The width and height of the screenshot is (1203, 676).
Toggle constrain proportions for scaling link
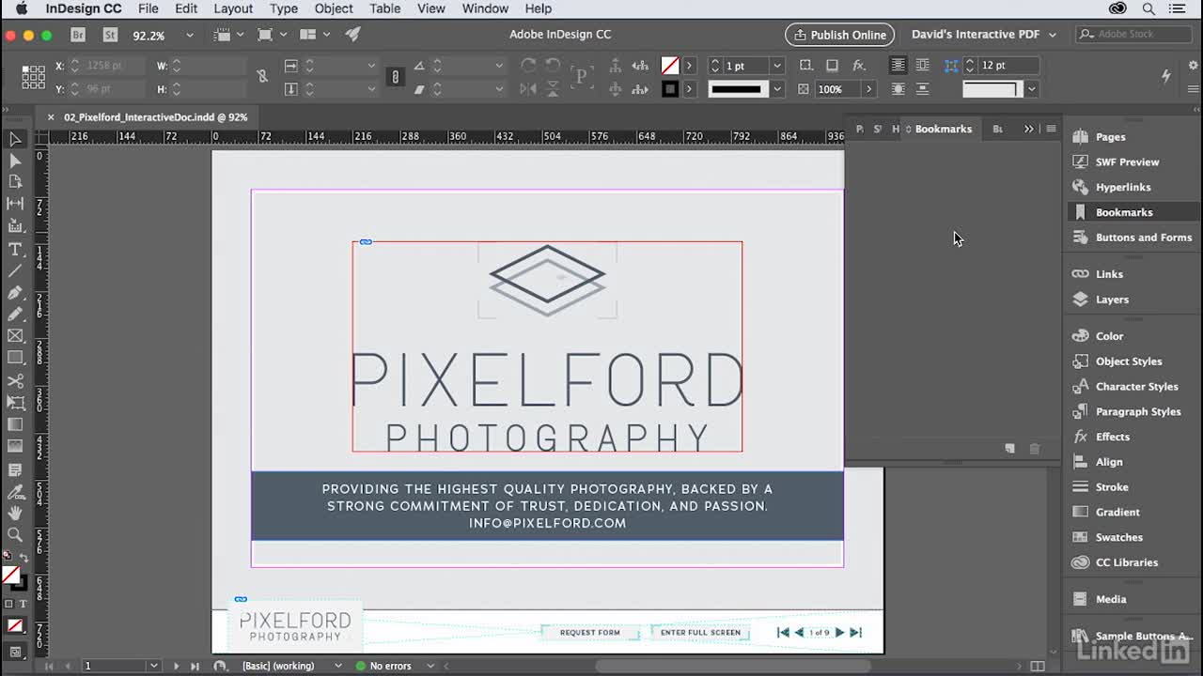pos(396,77)
